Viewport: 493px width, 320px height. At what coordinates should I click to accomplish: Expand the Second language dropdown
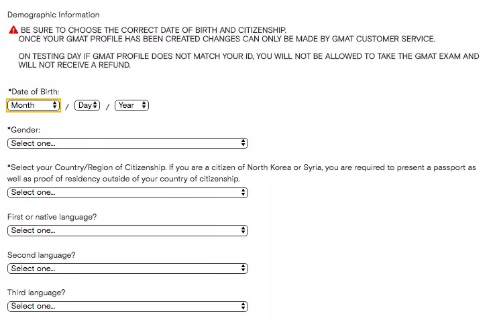tap(127, 268)
